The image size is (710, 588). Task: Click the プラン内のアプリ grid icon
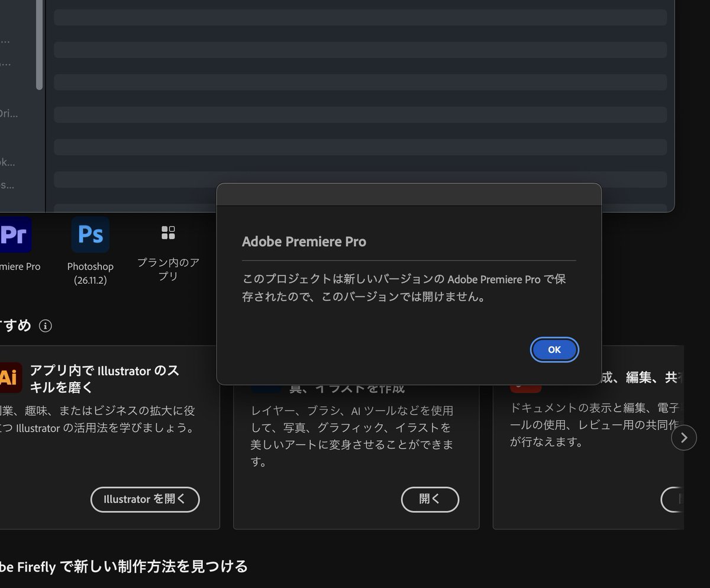[168, 233]
